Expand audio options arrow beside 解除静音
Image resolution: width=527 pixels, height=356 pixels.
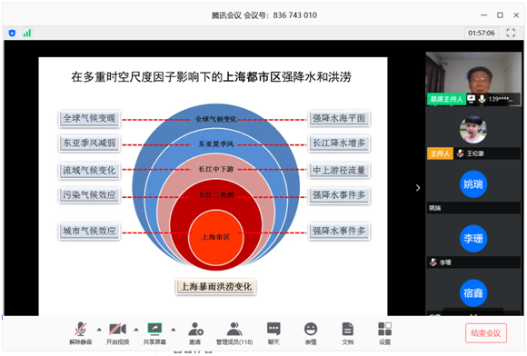click(99, 330)
